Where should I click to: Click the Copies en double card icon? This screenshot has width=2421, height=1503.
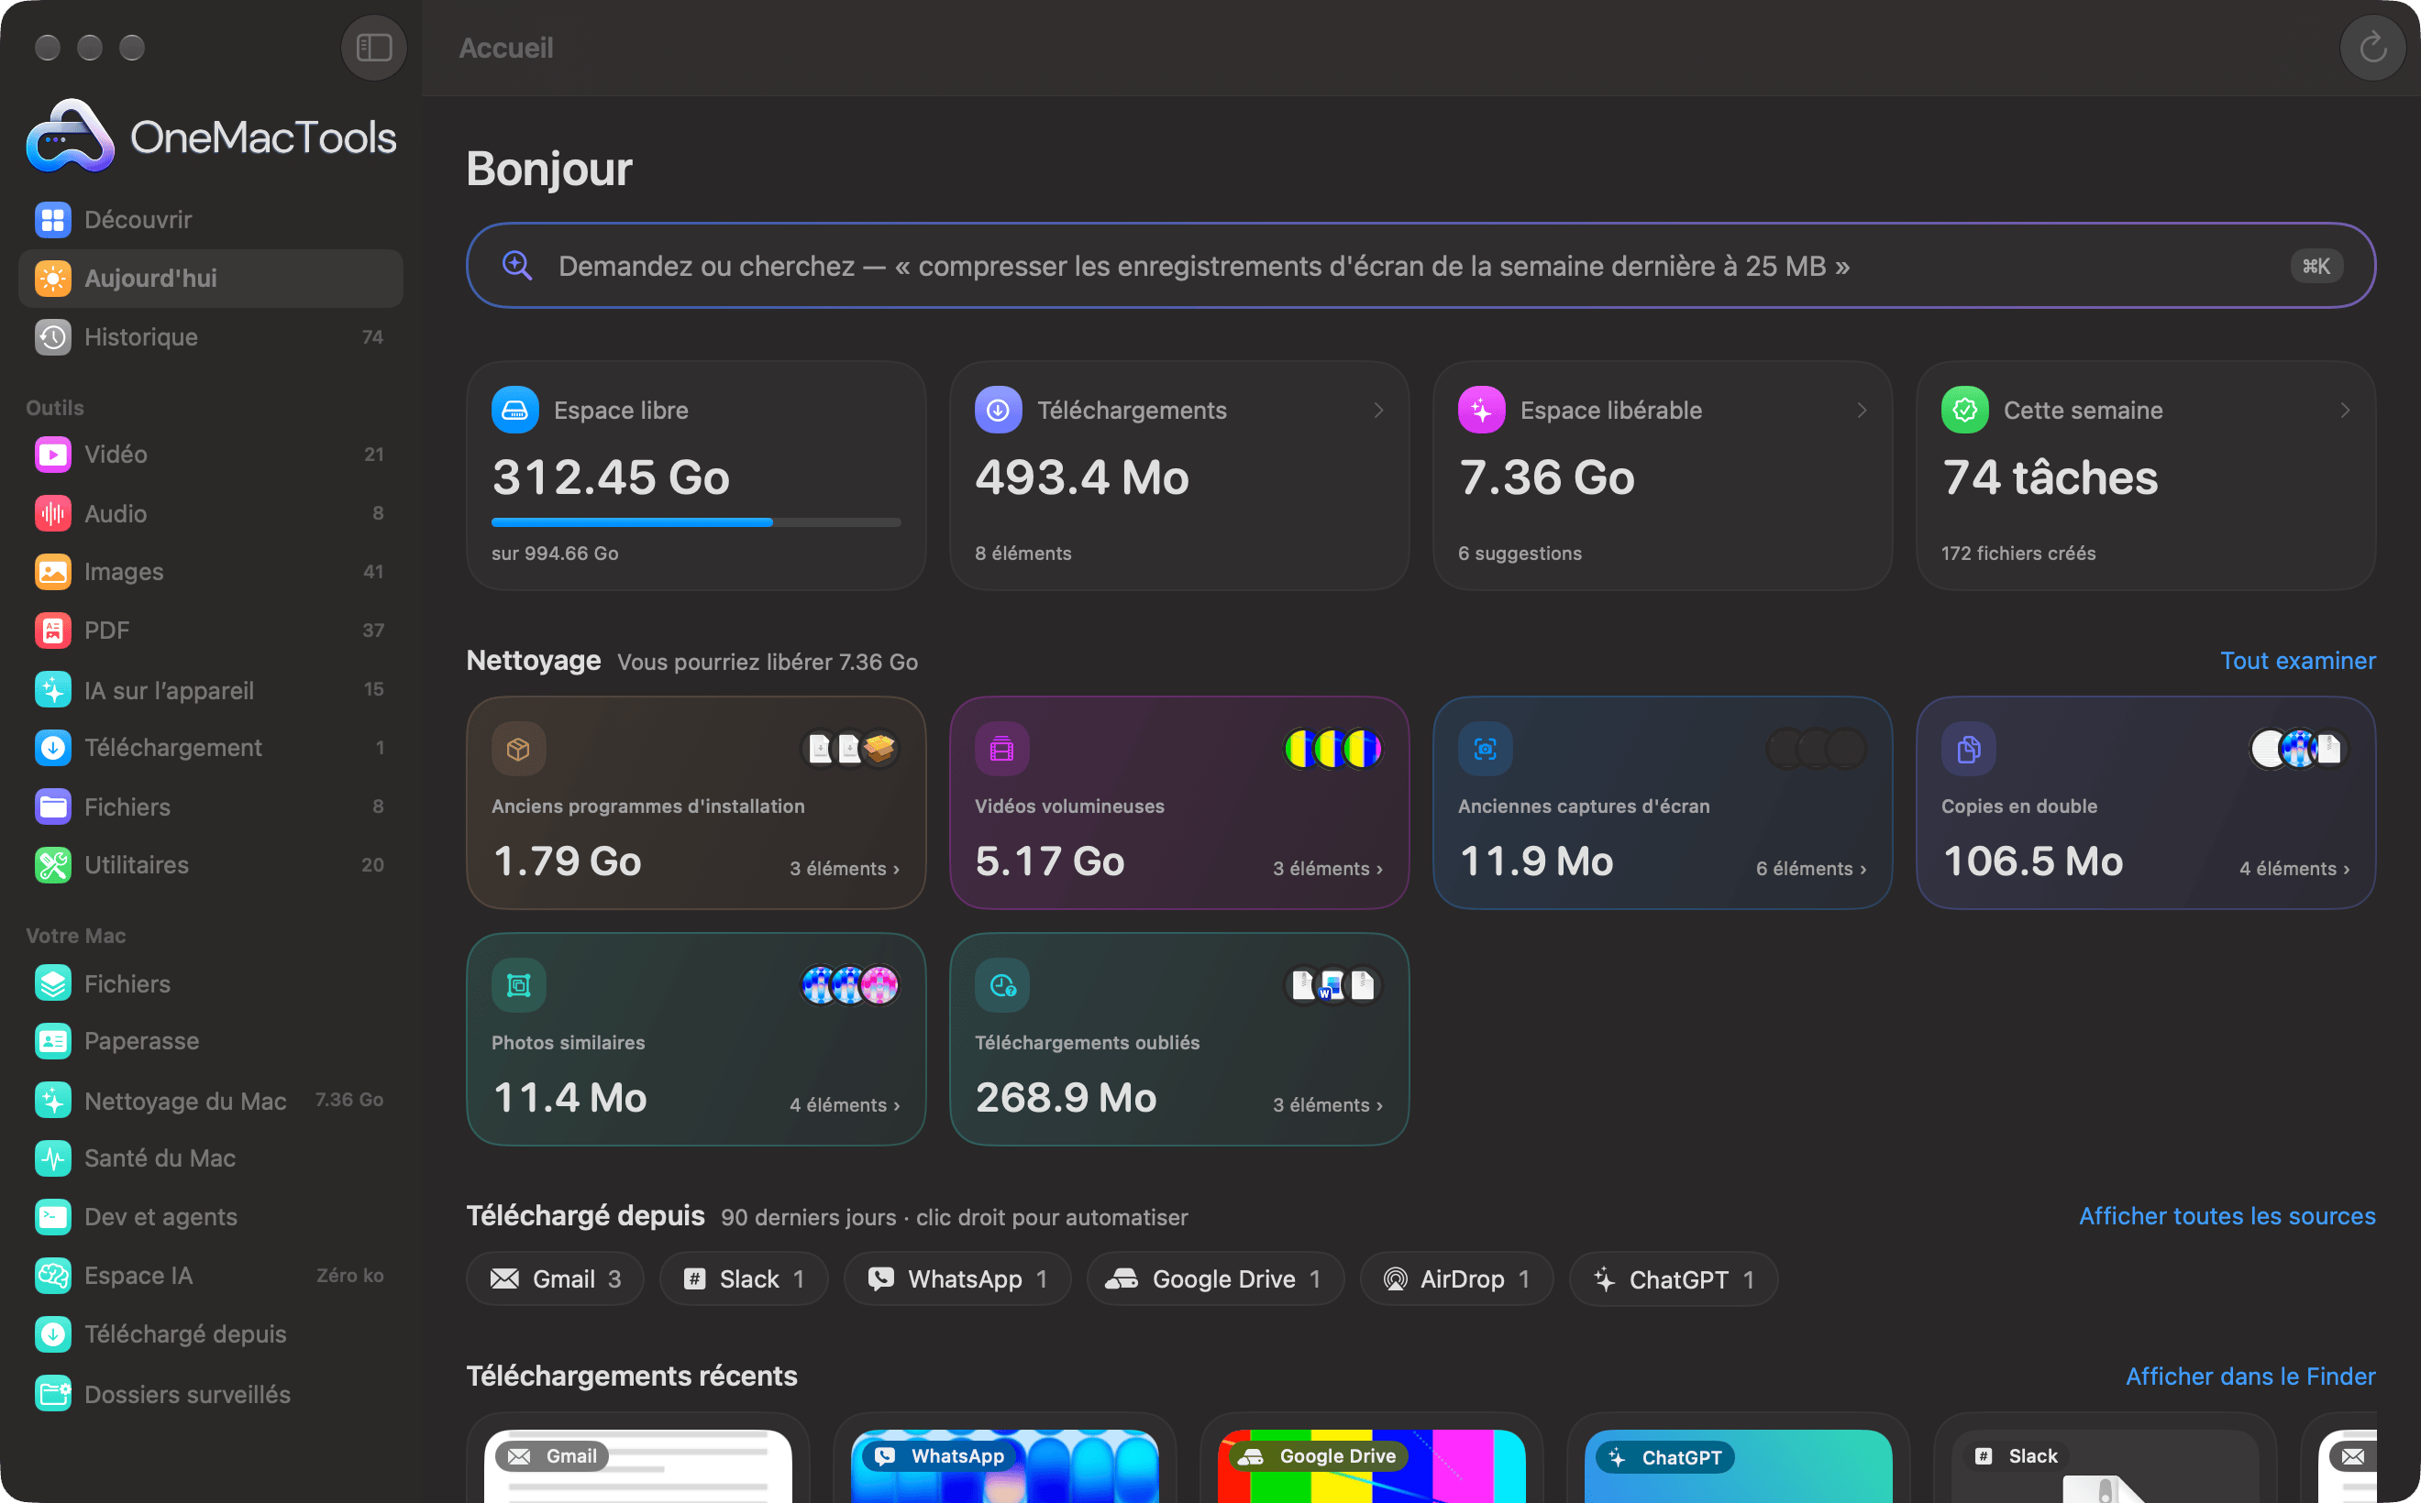1968,749
